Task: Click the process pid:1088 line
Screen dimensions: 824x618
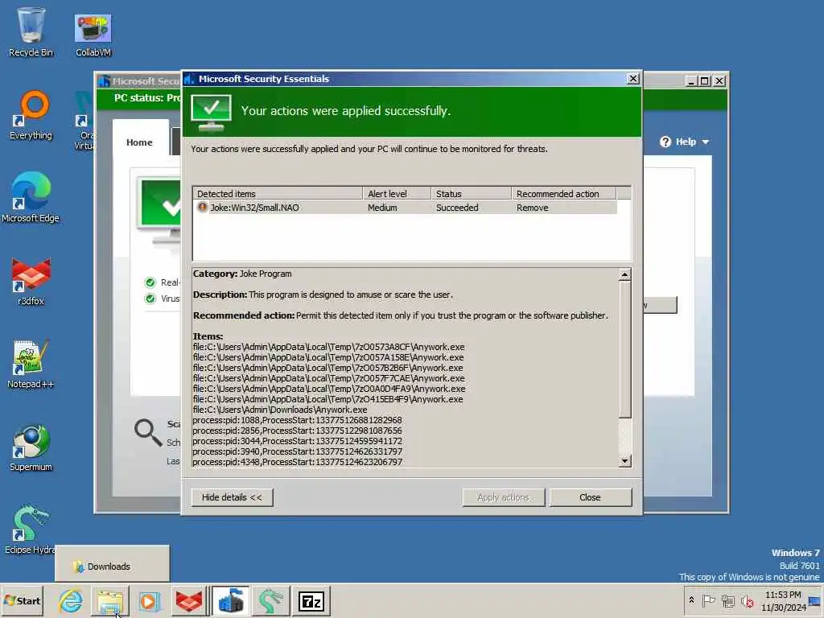Action: coord(297,420)
